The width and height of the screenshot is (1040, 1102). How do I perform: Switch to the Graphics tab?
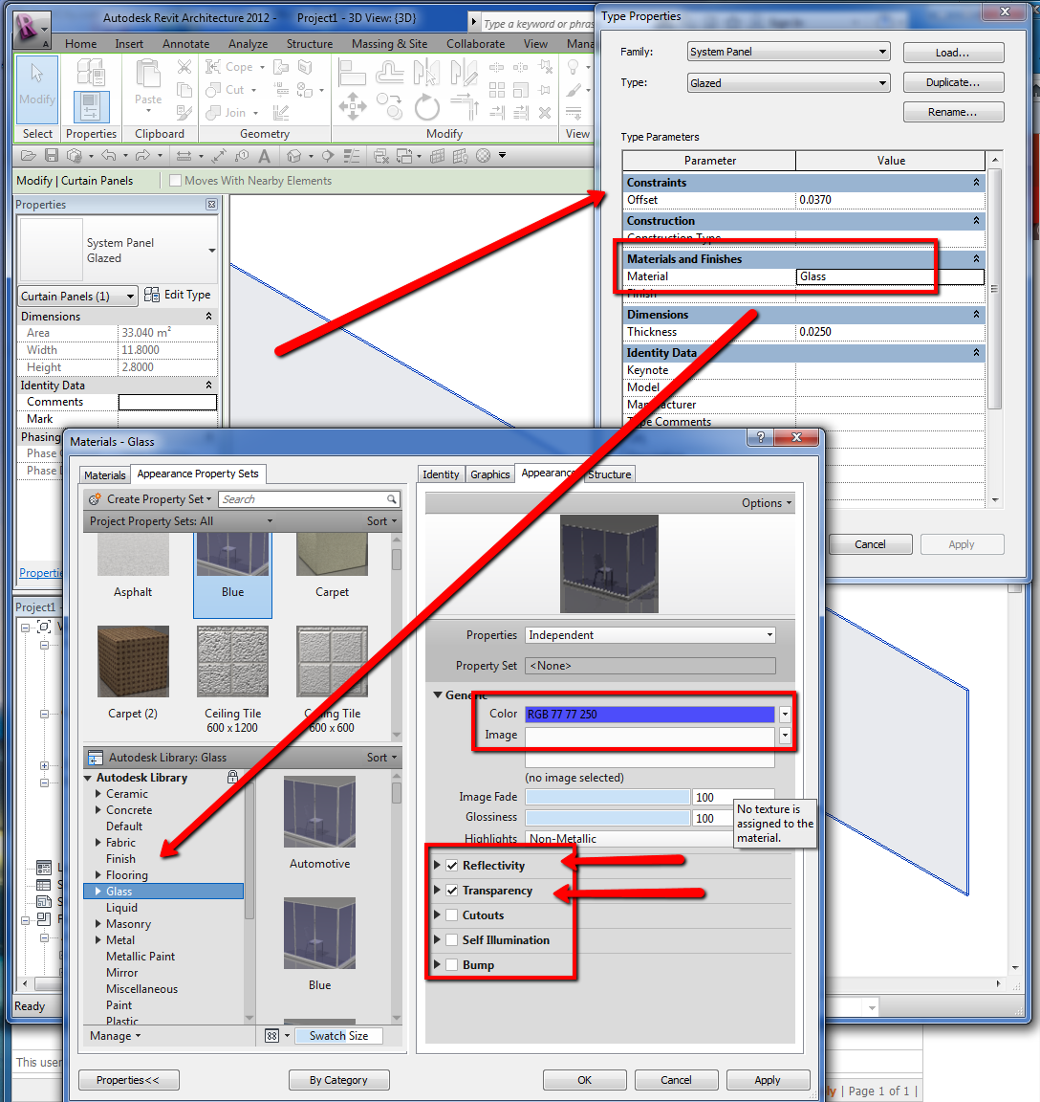pos(490,474)
